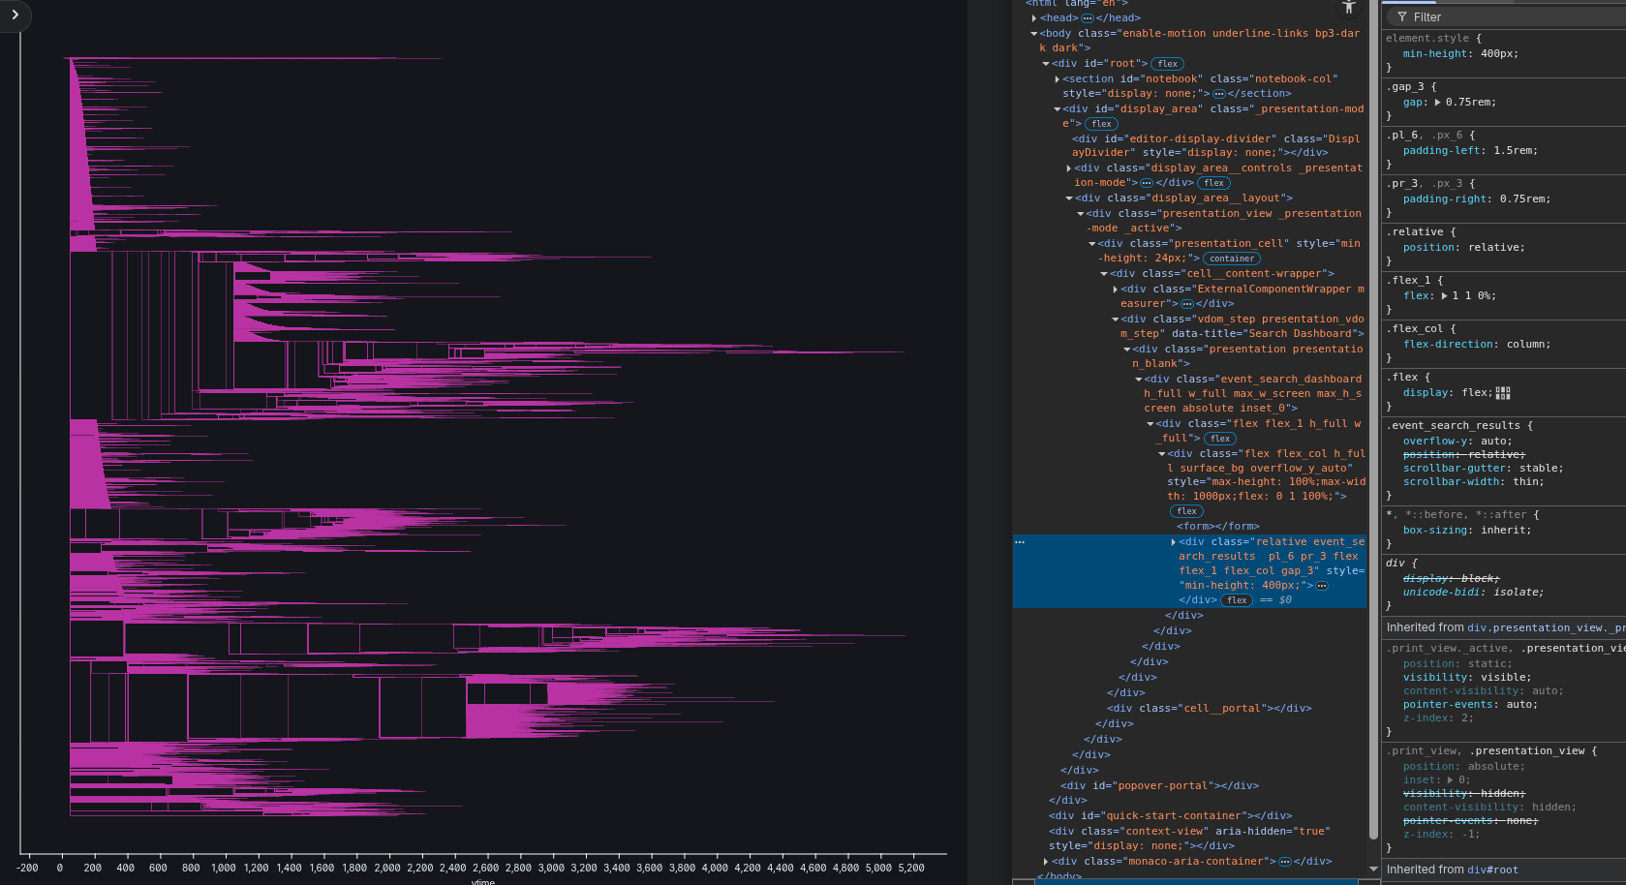Expand the sidebar with the top-left chevron
1626x885 pixels.
click(x=15, y=15)
